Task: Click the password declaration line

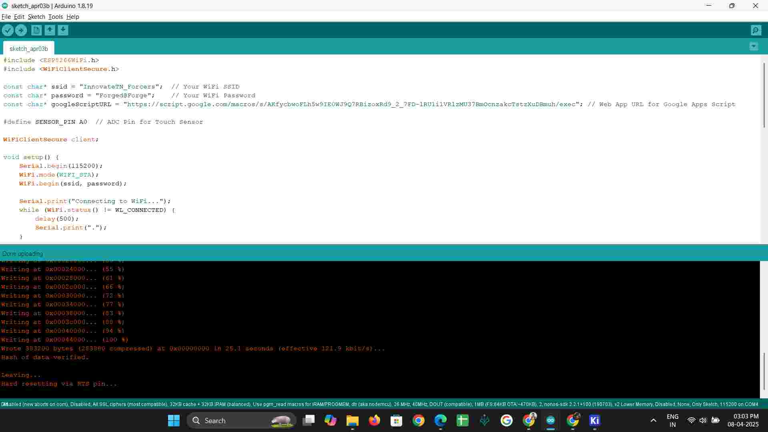Action: click(x=129, y=95)
